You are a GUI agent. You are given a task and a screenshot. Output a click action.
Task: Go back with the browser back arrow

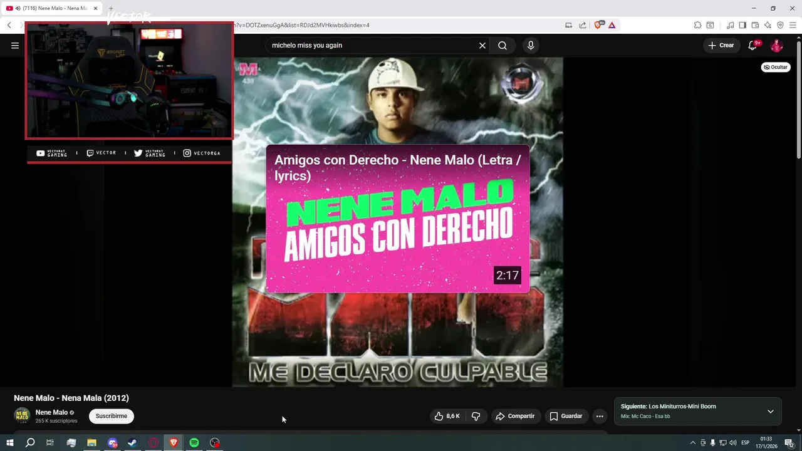point(9,25)
